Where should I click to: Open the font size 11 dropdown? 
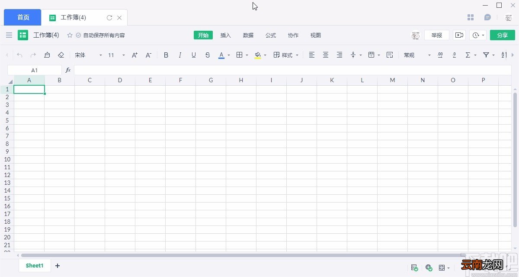pyautogui.click(x=116, y=55)
